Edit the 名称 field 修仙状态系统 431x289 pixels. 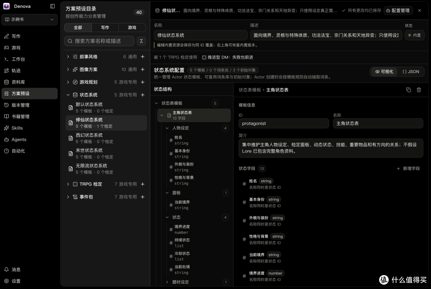pyautogui.click(x=200, y=35)
